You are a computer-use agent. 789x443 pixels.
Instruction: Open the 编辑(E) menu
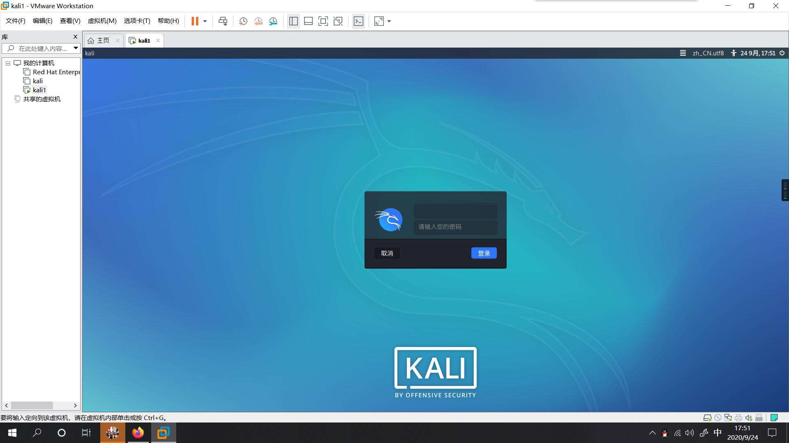coord(43,21)
